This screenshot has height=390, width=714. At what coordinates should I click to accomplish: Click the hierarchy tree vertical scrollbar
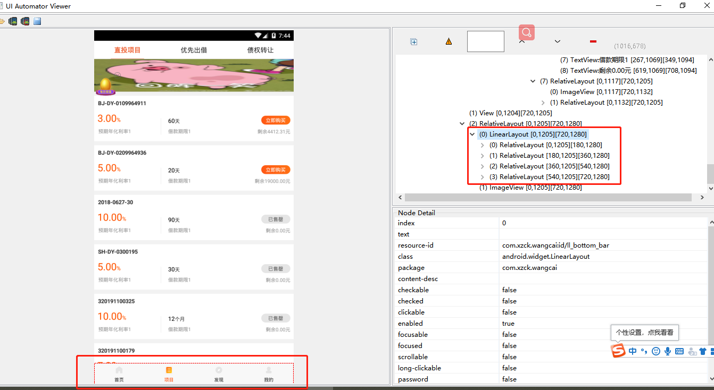710,173
